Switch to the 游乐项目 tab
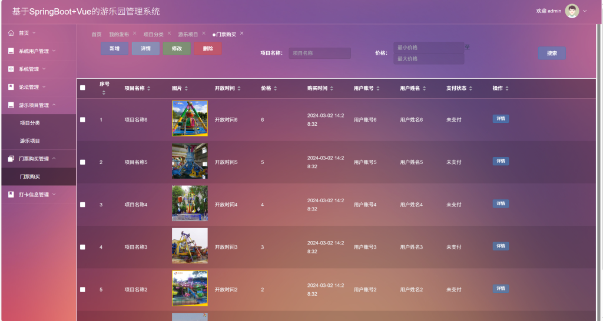Image resolution: width=603 pixels, height=321 pixels. 188,35
